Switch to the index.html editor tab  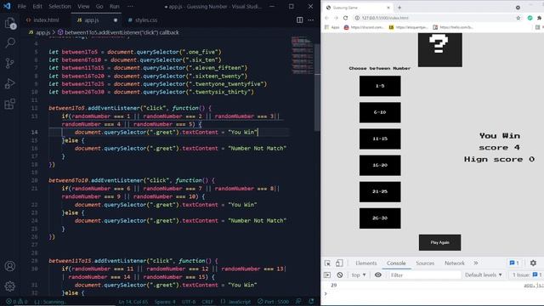pyautogui.click(x=46, y=20)
